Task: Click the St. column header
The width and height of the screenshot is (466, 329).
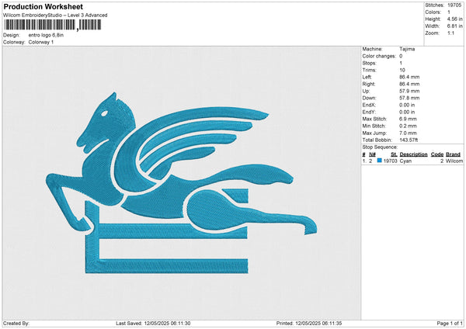Action: [x=394, y=154]
